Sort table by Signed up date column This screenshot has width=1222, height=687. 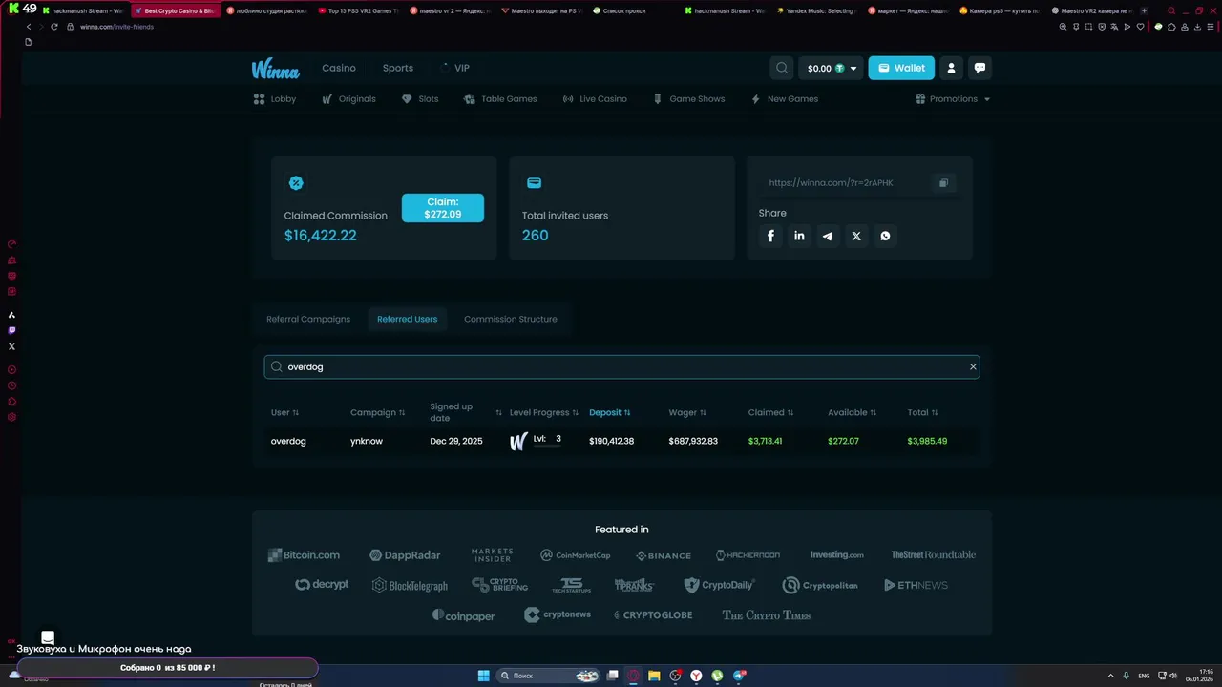[x=466, y=412]
